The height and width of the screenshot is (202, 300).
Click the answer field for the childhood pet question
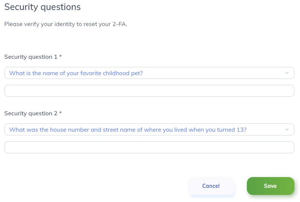tap(149, 91)
